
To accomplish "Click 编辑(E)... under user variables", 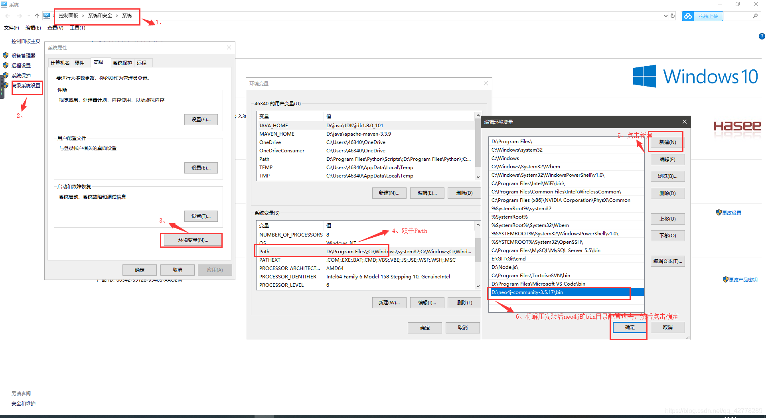I will [427, 193].
